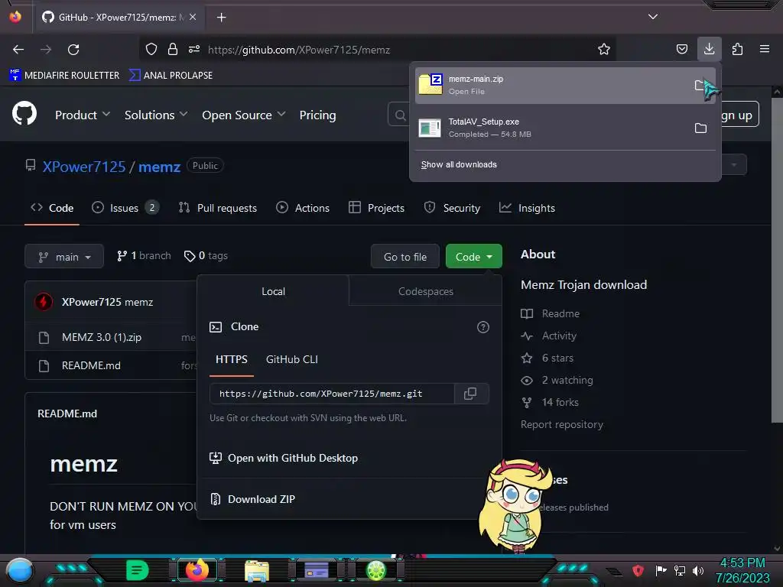Go back to the previous page
This screenshot has height=587, width=783.
pos(18,50)
